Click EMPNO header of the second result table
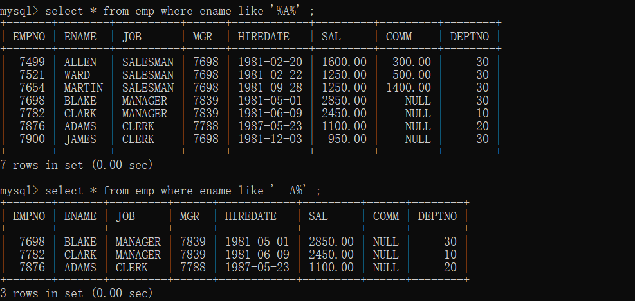Screen dimensions: 635x301 pos(29,216)
